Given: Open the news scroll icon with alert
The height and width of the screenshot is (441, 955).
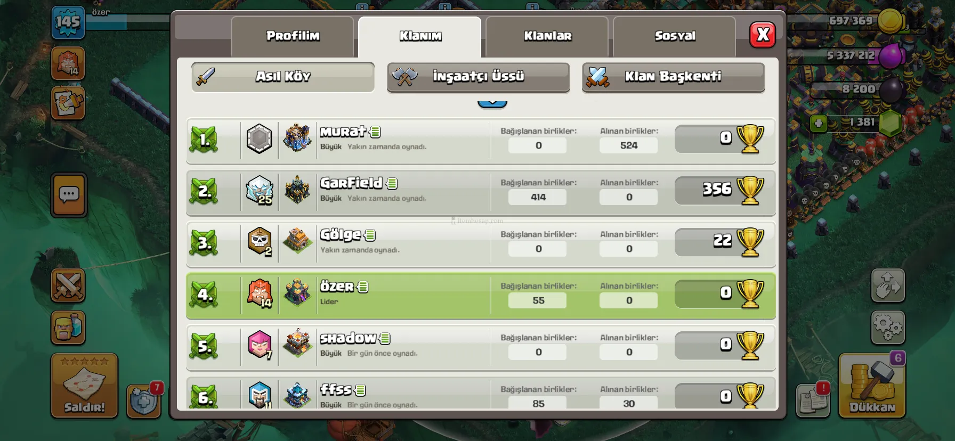Looking at the screenshot, I should 813,401.
